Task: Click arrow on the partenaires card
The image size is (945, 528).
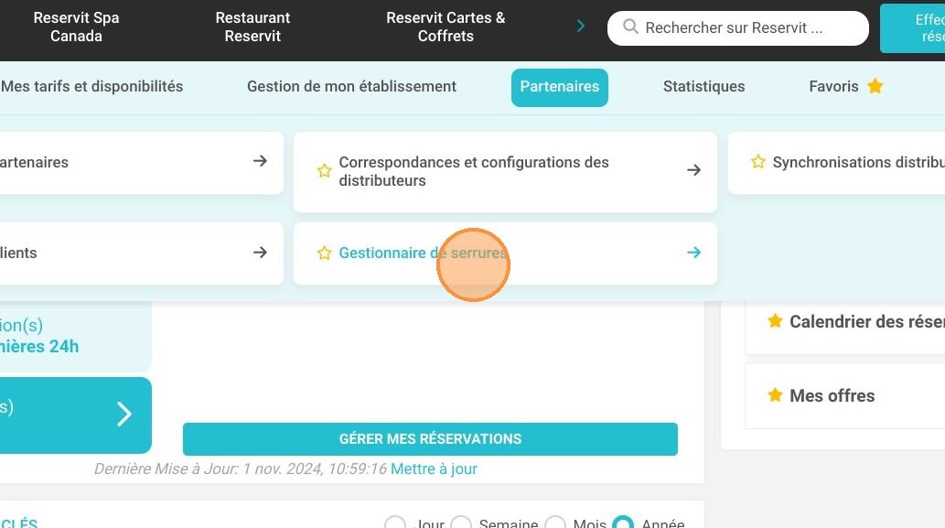Action: pyautogui.click(x=260, y=161)
